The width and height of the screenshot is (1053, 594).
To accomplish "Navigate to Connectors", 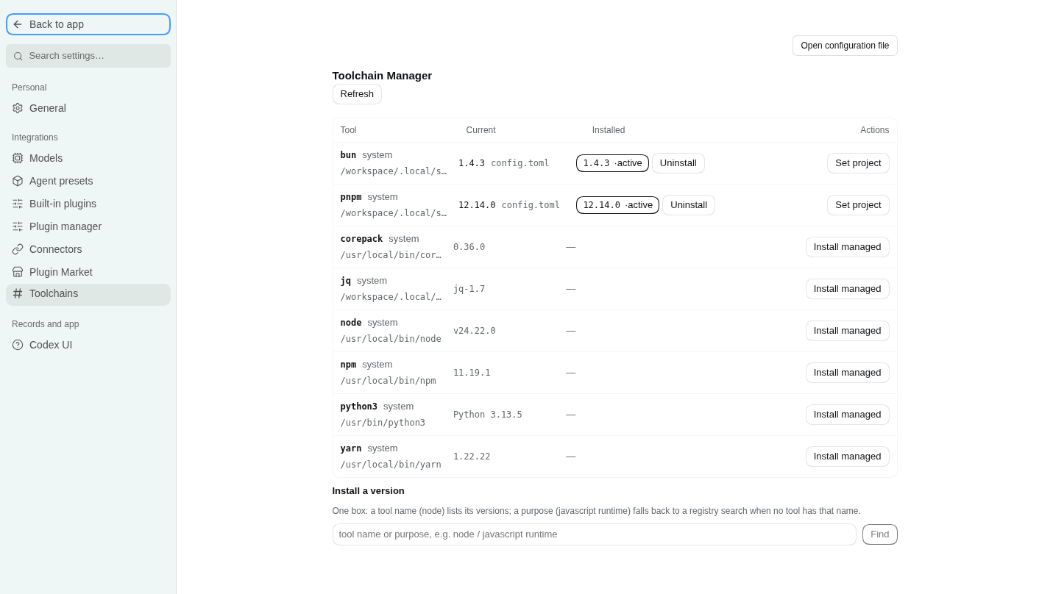I will pyautogui.click(x=88, y=249).
